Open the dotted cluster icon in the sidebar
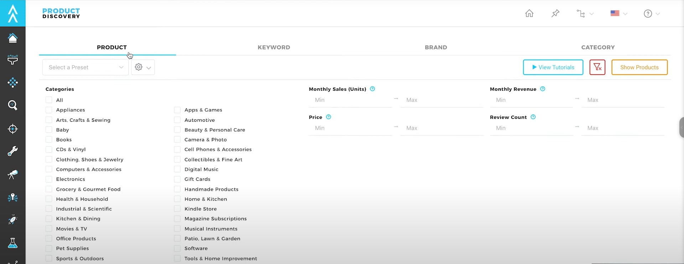The height and width of the screenshot is (264, 684). point(13,83)
